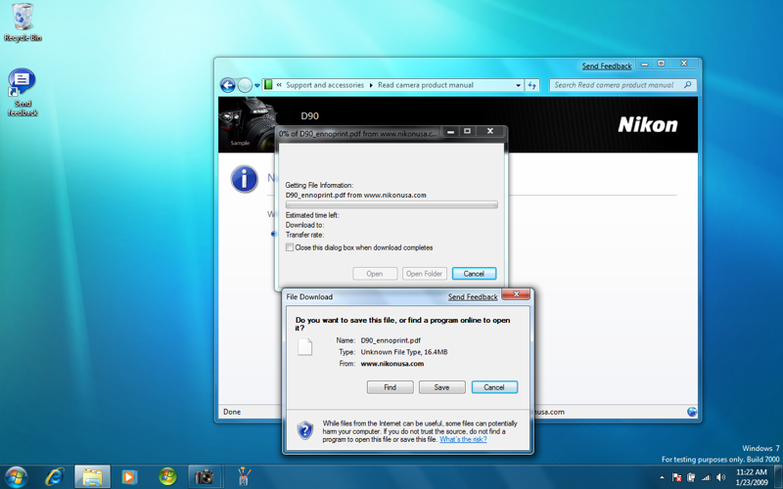783x489 pixels.
Task: Click Send Feedback link in File Download dialog
Action: coord(473,297)
